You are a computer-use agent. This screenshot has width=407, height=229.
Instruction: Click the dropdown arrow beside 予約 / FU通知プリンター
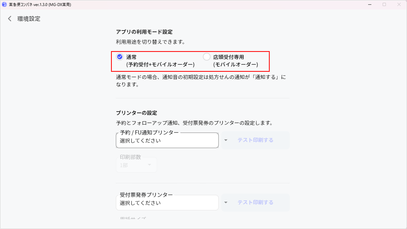(x=226, y=140)
